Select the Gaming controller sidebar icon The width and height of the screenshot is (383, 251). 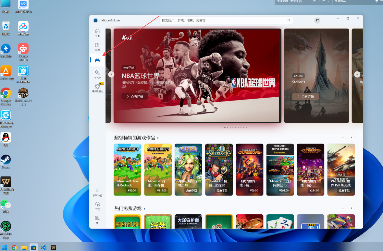pos(97,60)
